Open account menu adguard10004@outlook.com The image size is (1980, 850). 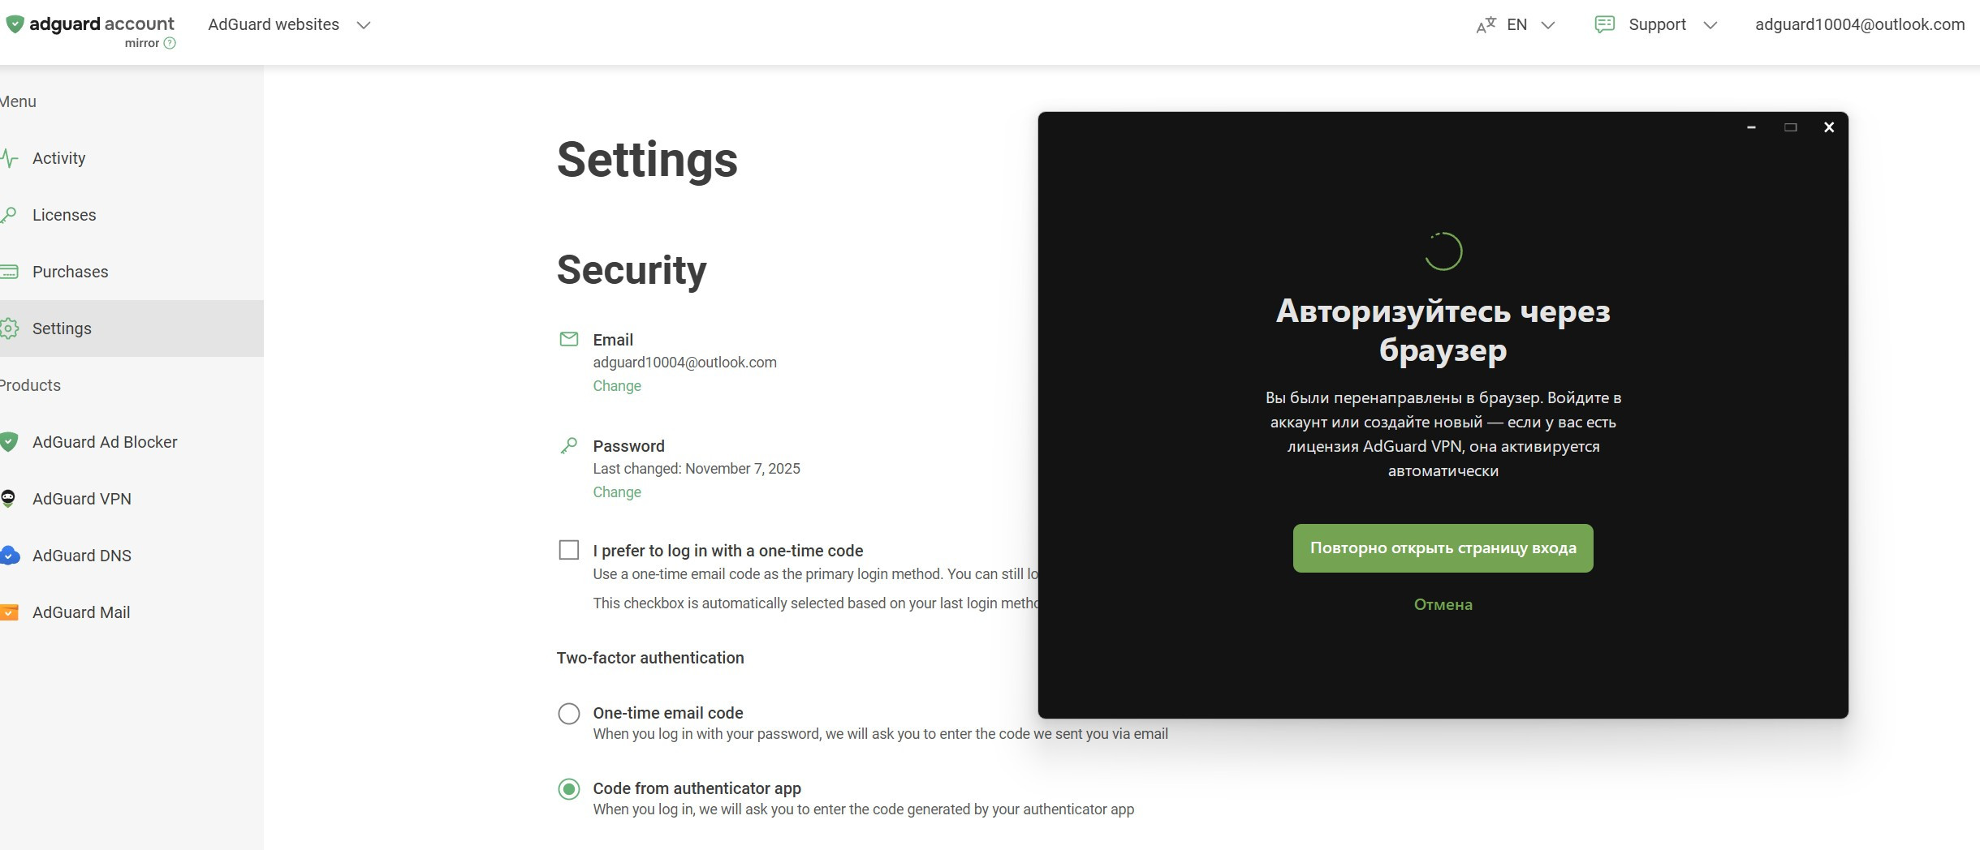pos(1860,24)
